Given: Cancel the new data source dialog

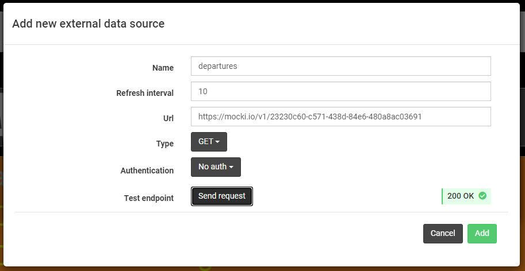Looking at the screenshot, I should point(443,233).
